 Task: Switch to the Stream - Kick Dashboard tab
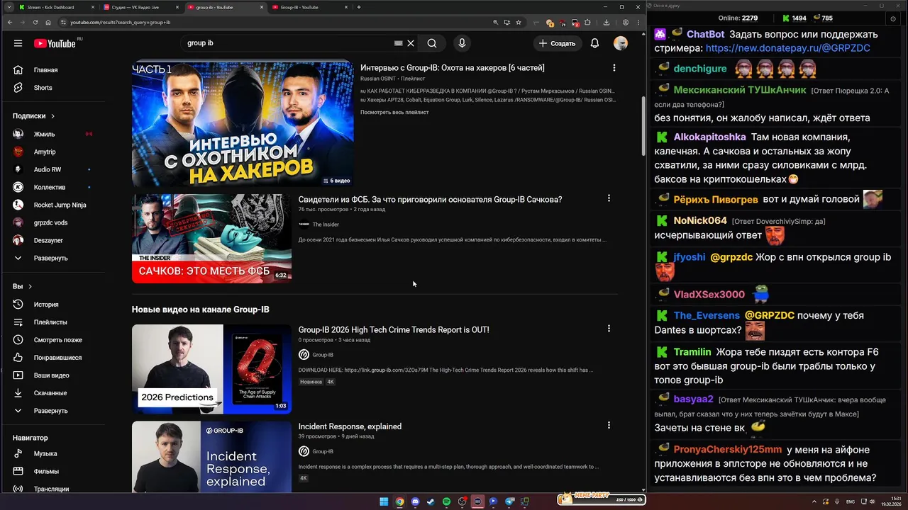point(55,7)
